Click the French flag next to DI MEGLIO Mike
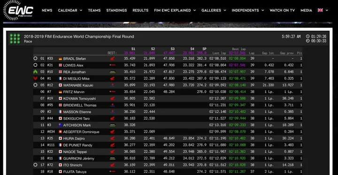The width and height of the screenshot is (338, 175). click(61, 79)
